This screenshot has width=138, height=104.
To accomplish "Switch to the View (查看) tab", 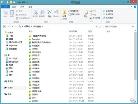I will (30, 7).
